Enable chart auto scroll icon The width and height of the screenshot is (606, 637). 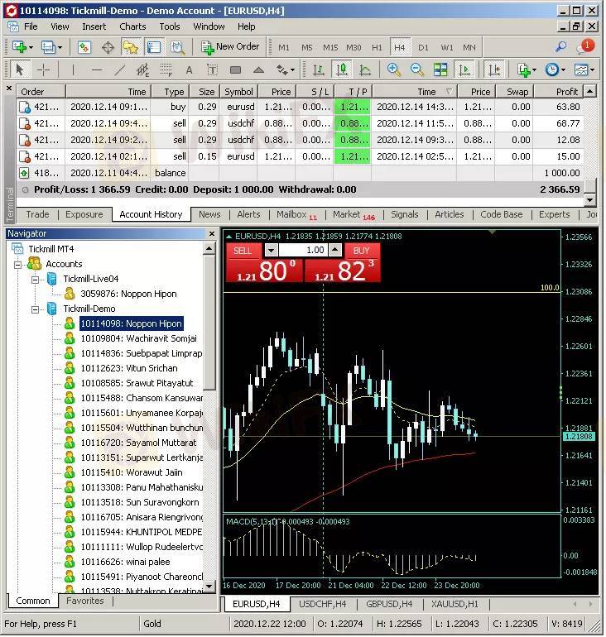(x=464, y=70)
